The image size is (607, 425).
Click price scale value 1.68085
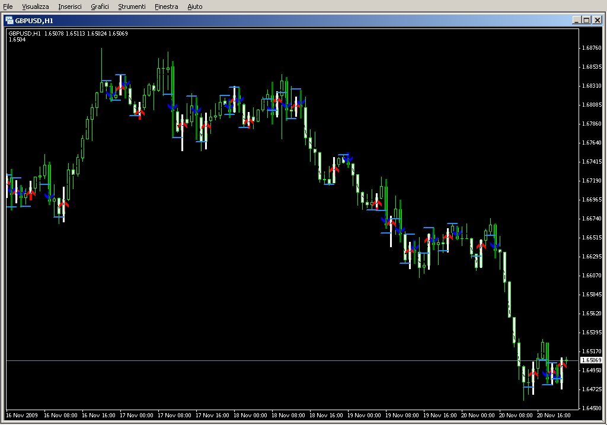coord(592,104)
